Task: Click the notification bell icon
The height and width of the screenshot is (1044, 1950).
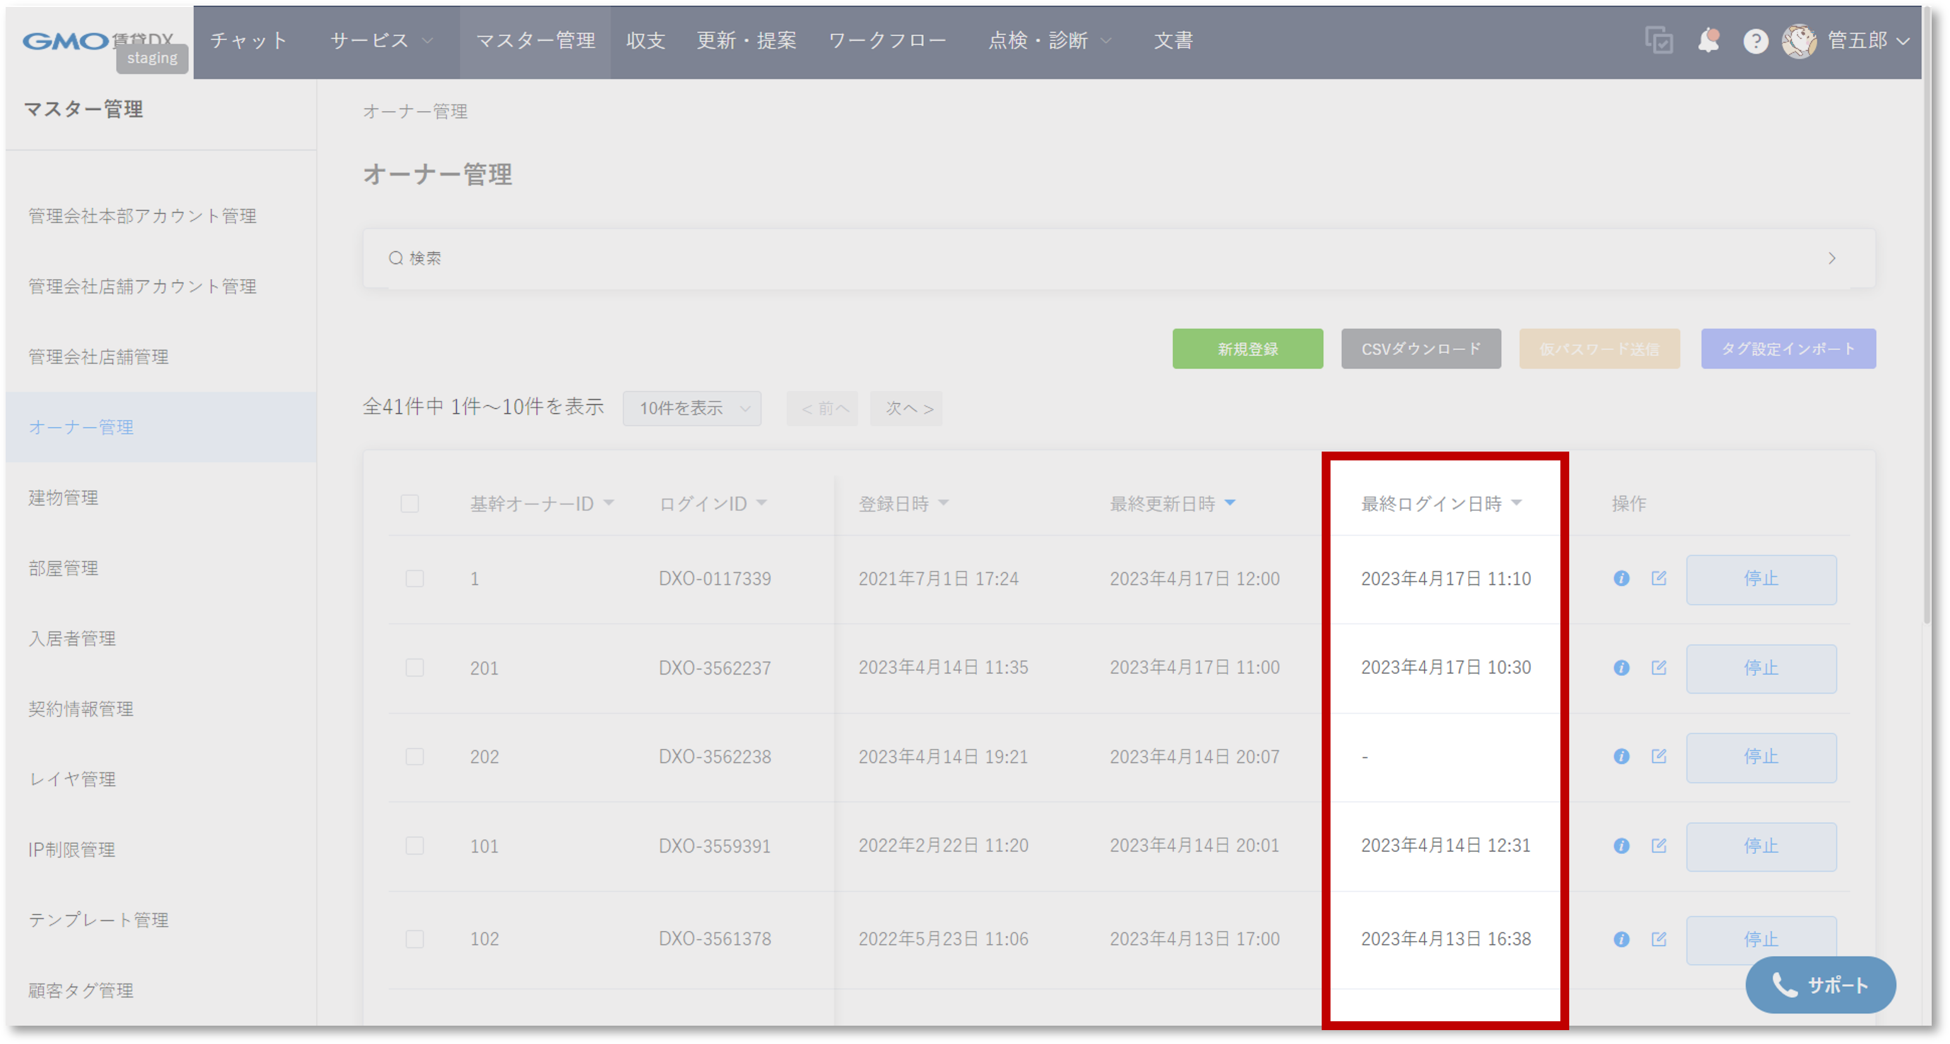Action: pos(1708,40)
